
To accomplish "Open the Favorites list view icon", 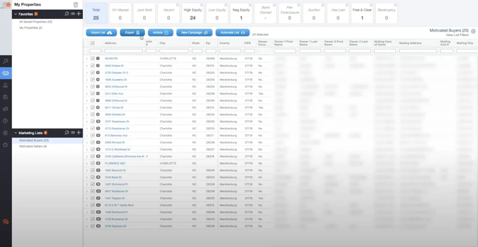I will [72, 14].
